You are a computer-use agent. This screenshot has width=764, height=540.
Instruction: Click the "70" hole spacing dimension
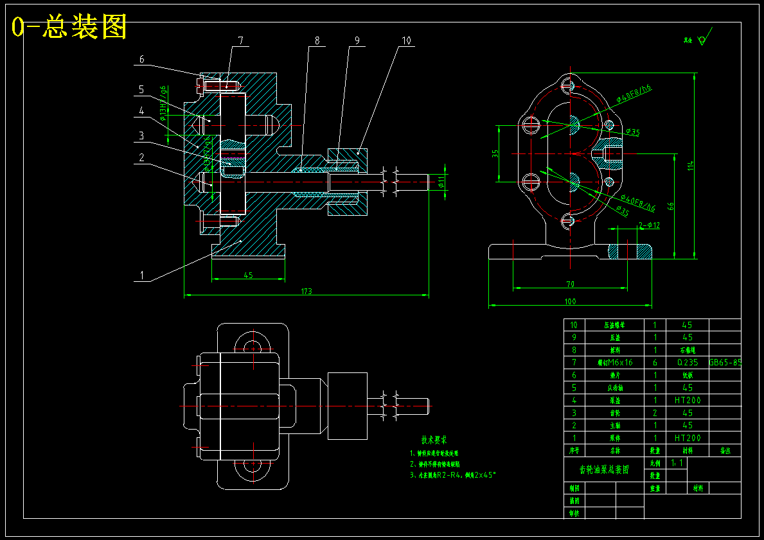pyautogui.click(x=570, y=284)
